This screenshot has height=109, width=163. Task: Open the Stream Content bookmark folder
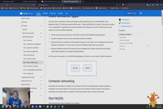(x=57, y=8)
